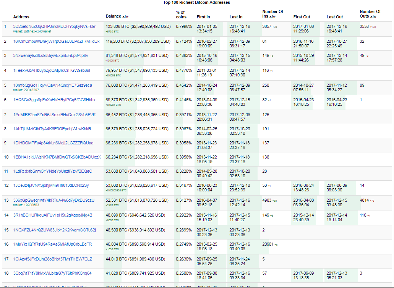Open address 3Nxwenay9Z8Lc9JBiywExpnEFiLp6Afp8v

click(x=50, y=55)
